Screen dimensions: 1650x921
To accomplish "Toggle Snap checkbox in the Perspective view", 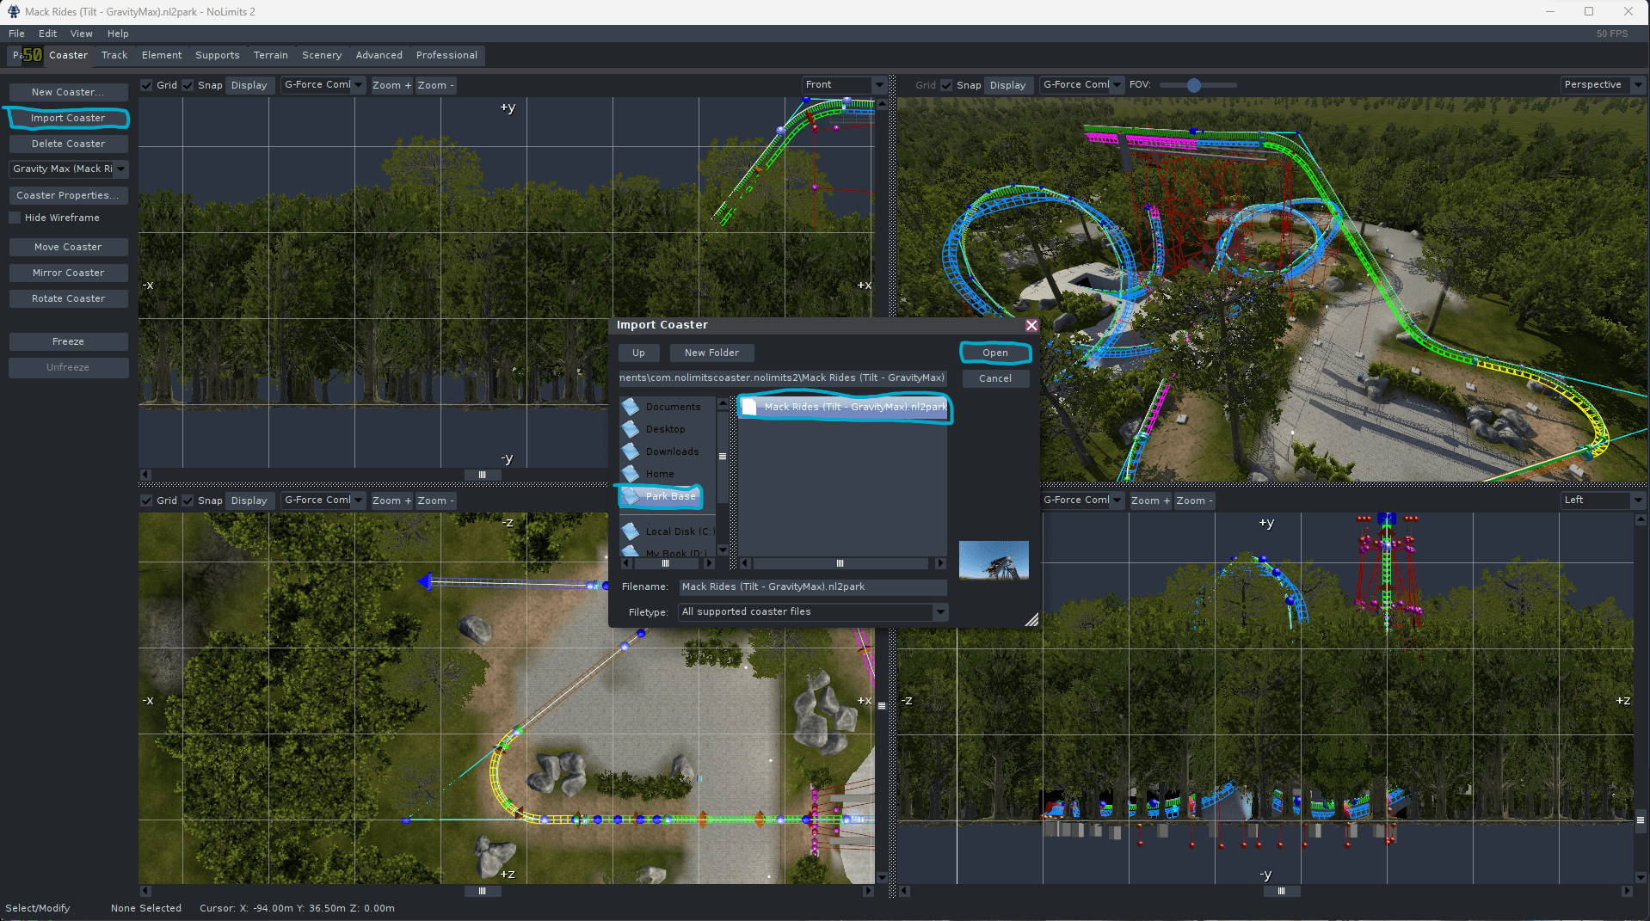I will coord(947,85).
